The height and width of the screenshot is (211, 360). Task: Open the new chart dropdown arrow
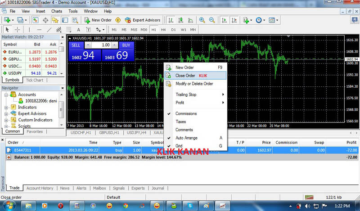[13, 20]
